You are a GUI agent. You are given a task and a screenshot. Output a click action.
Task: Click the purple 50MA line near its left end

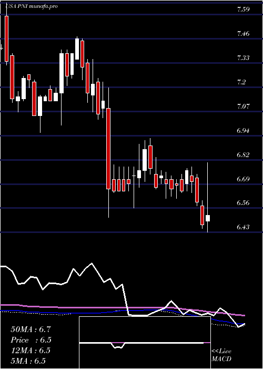[x=9, y=305]
